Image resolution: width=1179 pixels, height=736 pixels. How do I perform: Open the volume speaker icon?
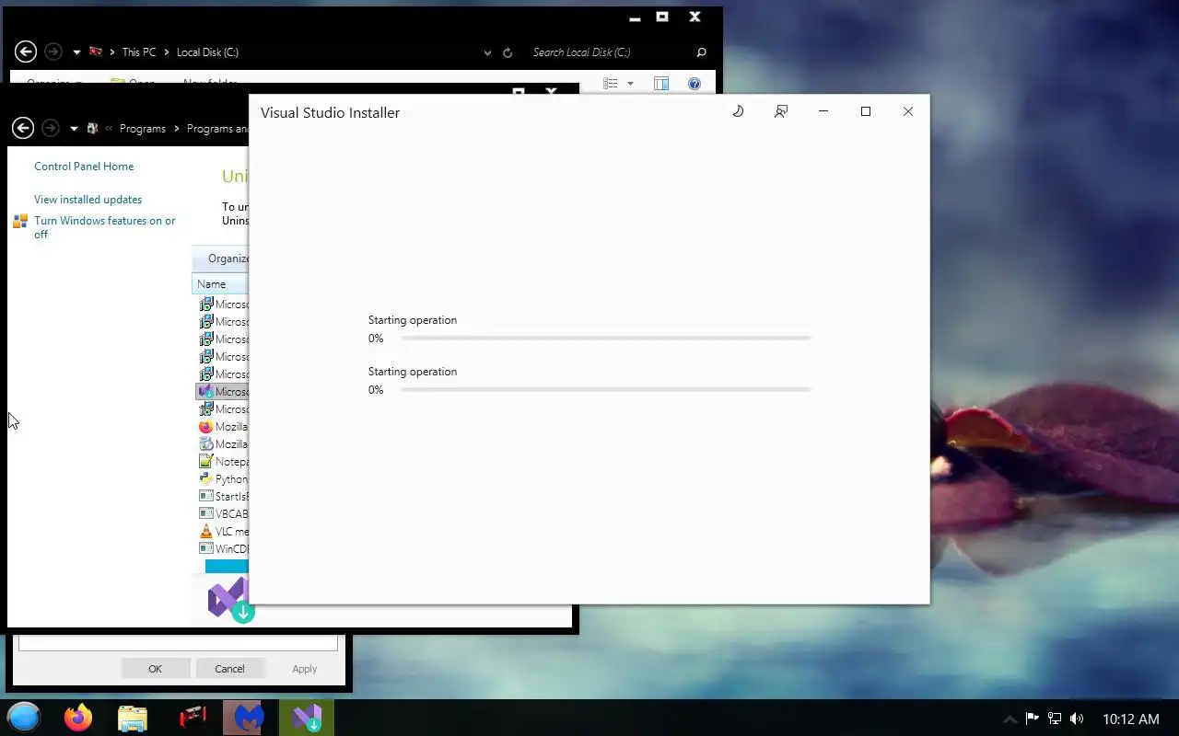1077,719
